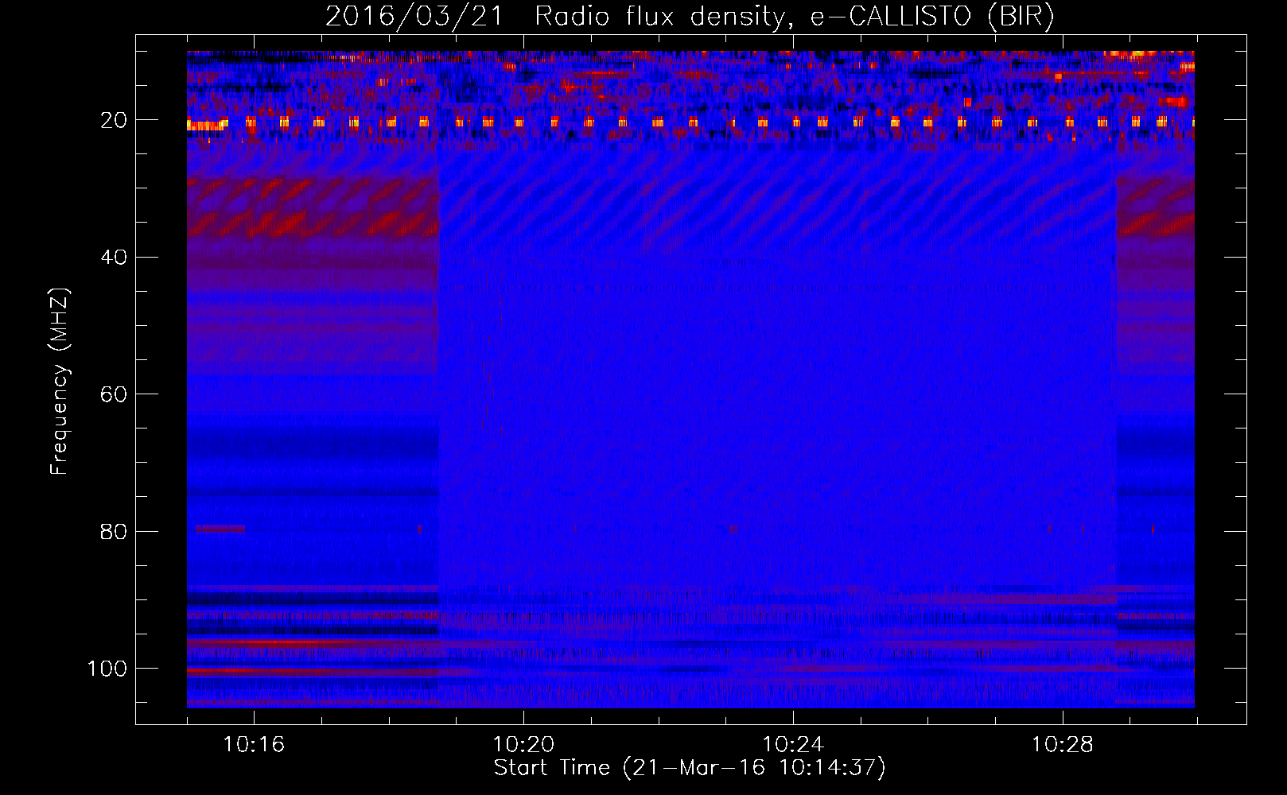Click the time tick label '10:20'
This screenshot has height=795, width=1287.
tap(523, 745)
